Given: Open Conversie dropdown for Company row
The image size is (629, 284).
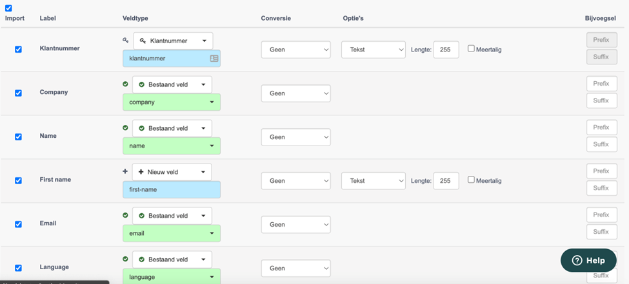Looking at the screenshot, I should pos(296,93).
